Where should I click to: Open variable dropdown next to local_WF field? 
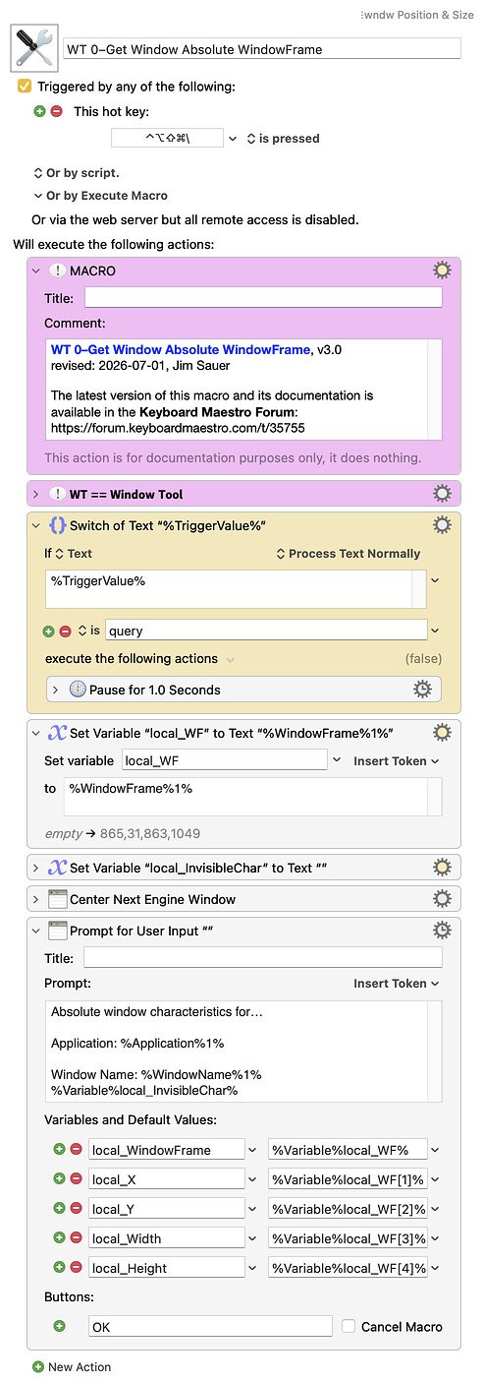coord(337,760)
